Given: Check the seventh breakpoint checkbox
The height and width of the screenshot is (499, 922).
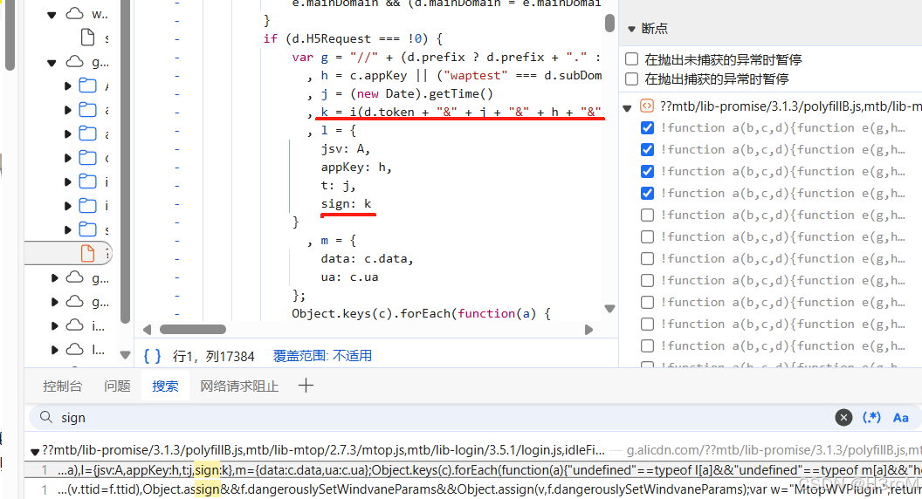Looking at the screenshot, I should (x=647, y=258).
